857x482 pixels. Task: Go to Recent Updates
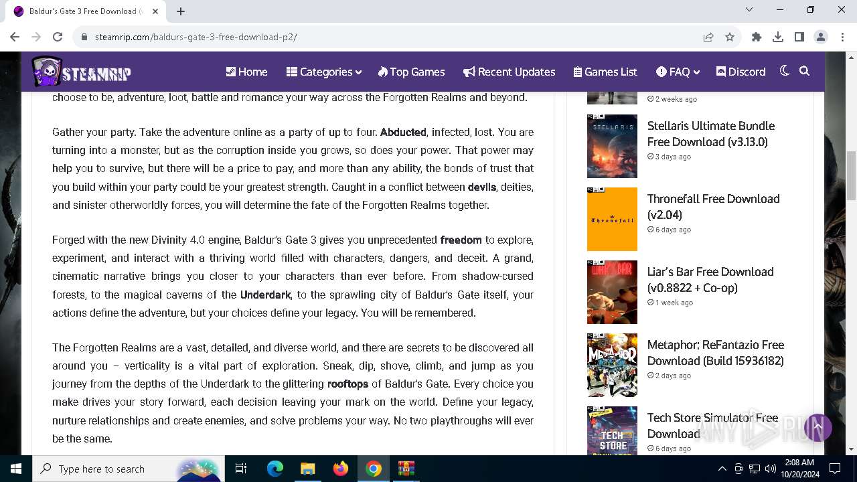tap(509, 72)
